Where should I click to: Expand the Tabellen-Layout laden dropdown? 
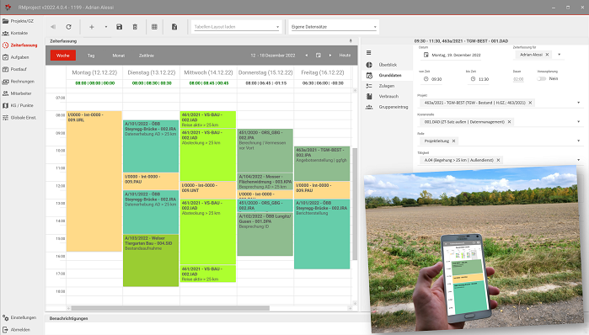[x=277, y=27]
